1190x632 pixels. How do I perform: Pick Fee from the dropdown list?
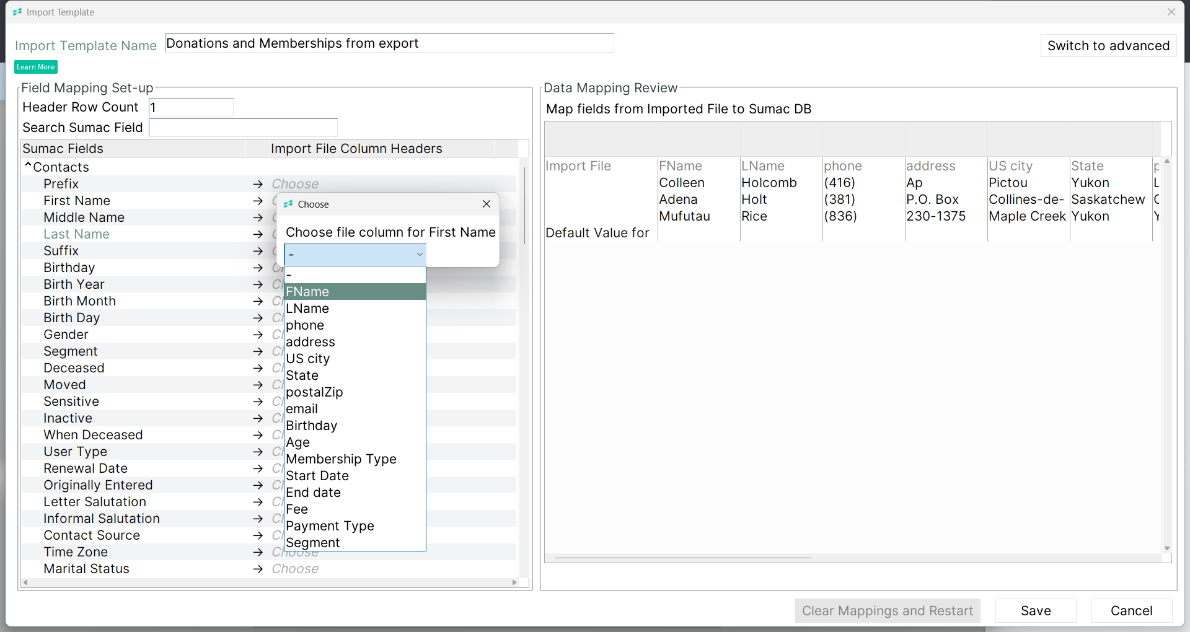coord(355,509)
